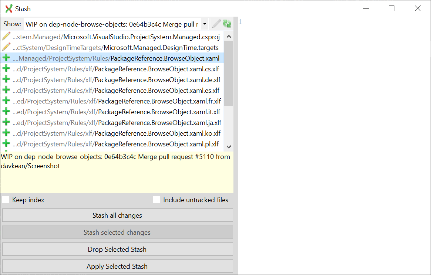Click the scrollbar down arrow in file list
Viewport: 431px width, 275px height.
[228, 146]
